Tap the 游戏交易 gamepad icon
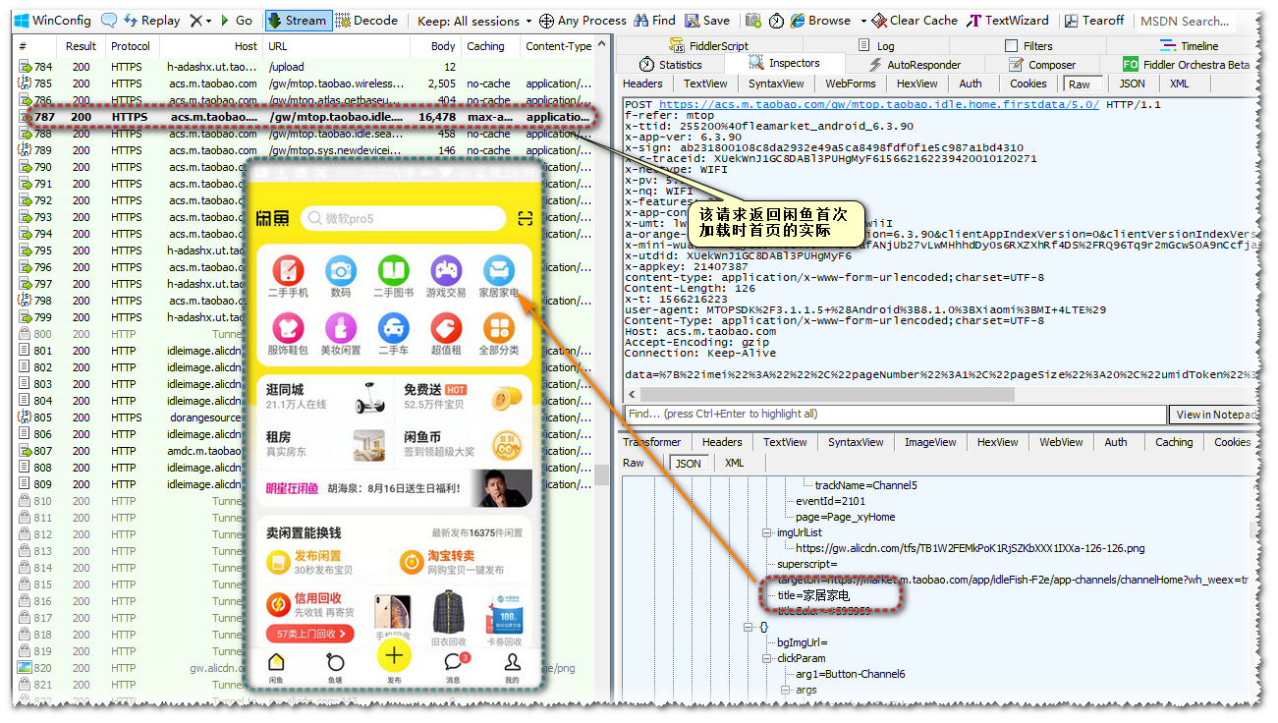Screen dimensions: 1278x723 446,270
